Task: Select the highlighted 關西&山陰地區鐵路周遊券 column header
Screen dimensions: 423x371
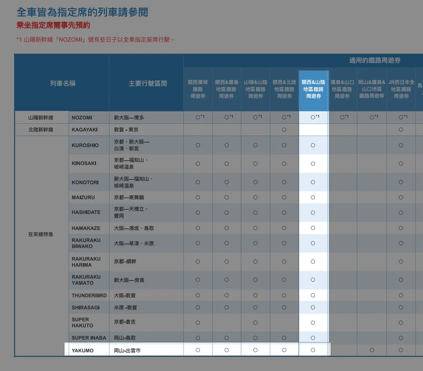Action: 313,89
